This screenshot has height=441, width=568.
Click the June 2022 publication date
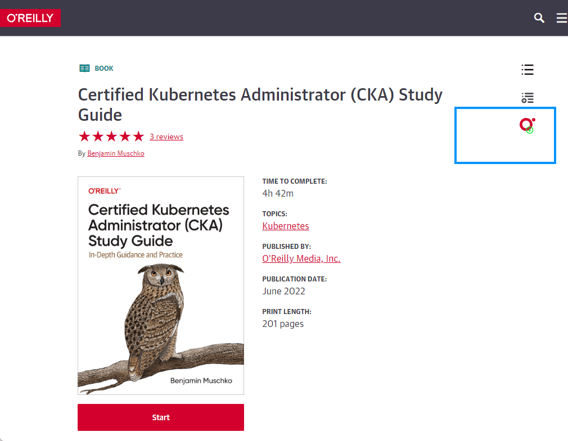pos(284,291)
